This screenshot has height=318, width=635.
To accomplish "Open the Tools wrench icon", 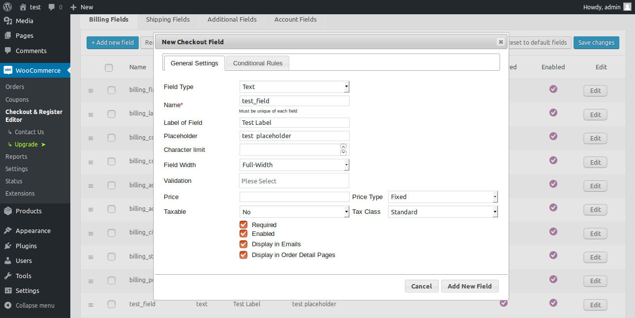I will (8, 276).
